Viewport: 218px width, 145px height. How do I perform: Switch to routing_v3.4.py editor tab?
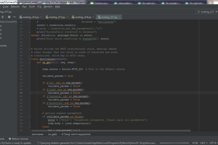[x=31, y=17]
